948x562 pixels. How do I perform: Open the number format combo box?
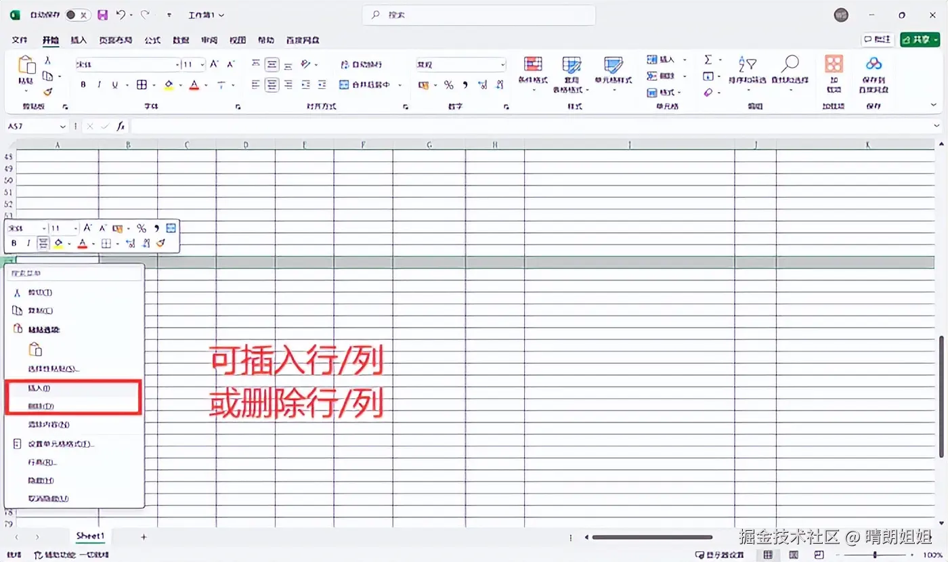[x=460, y=65]
